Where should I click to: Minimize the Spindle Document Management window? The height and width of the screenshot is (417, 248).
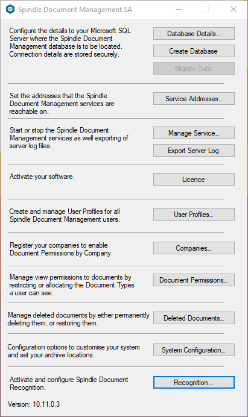[x=179, y=9]
